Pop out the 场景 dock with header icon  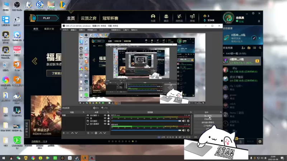[x=84, y=112]
